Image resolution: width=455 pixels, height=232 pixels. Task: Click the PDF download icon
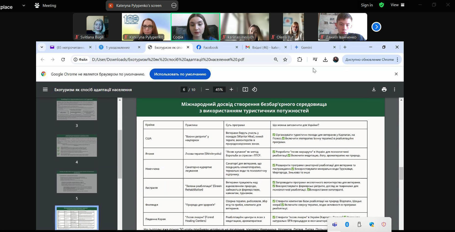coord(374,90)
